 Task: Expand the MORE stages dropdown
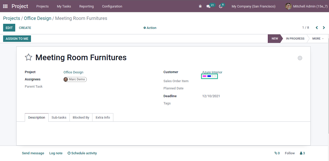click(318, 38)
